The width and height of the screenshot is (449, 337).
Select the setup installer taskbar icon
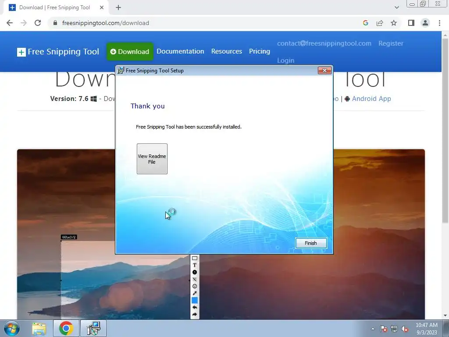pos(93,328)
